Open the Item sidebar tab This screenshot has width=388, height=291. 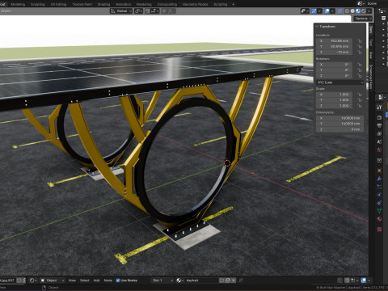[x=371, y=30]
